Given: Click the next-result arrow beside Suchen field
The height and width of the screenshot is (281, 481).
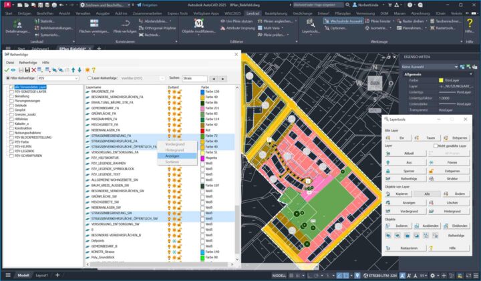Looking at the screenshot, I should click(223, 79).
